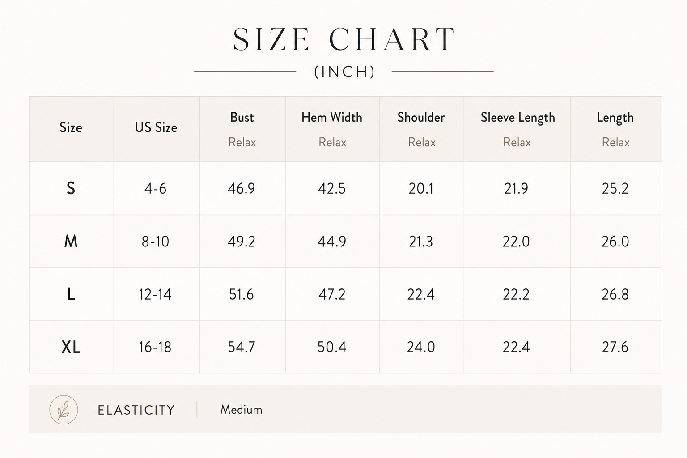The width and height of the screenshot is (687, 458).
Task: Select the XL size row label
Action: click(x=71, y=347)
